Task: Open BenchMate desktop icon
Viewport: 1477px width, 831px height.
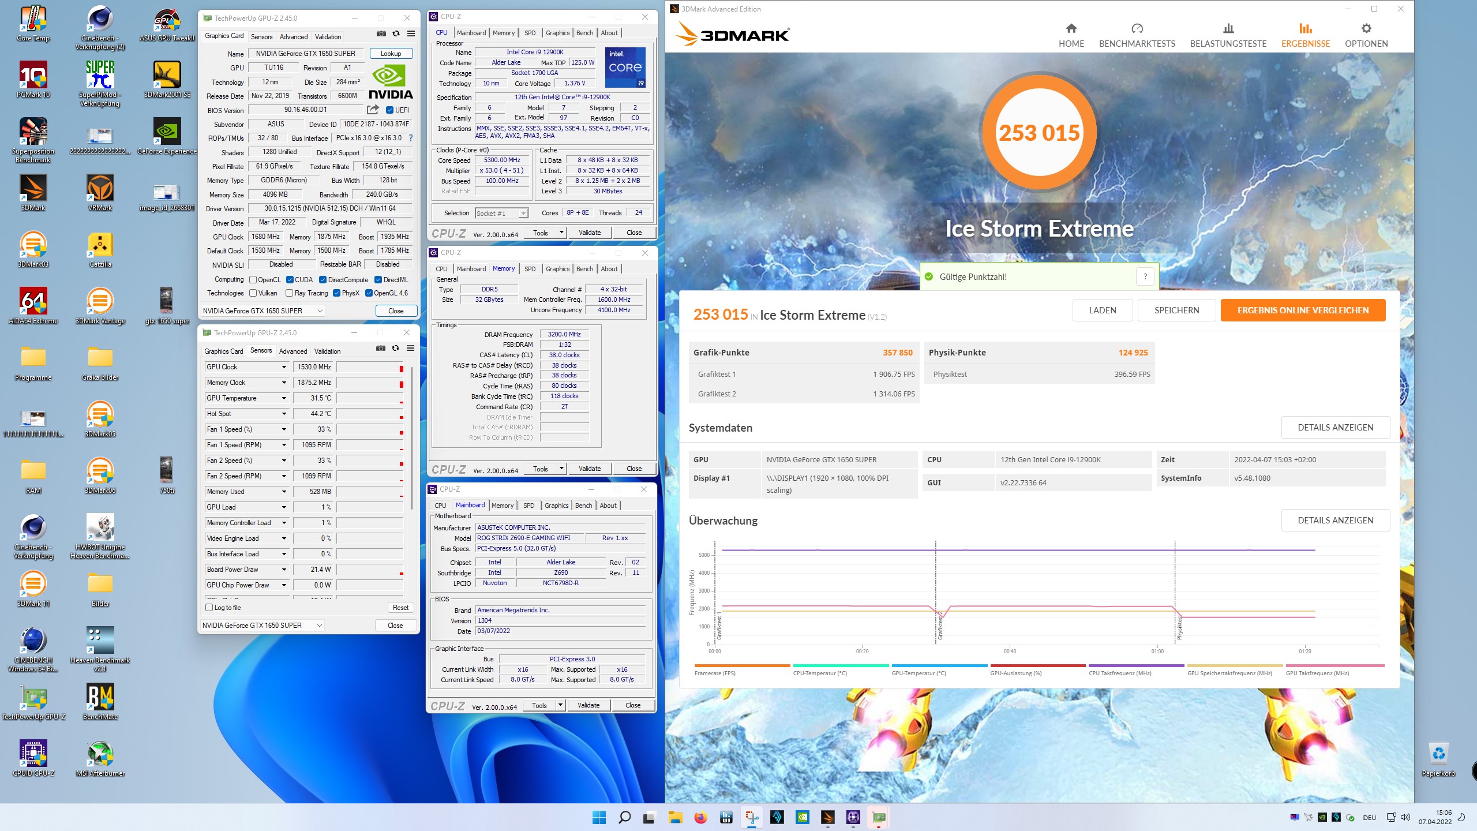Action: 100,702
